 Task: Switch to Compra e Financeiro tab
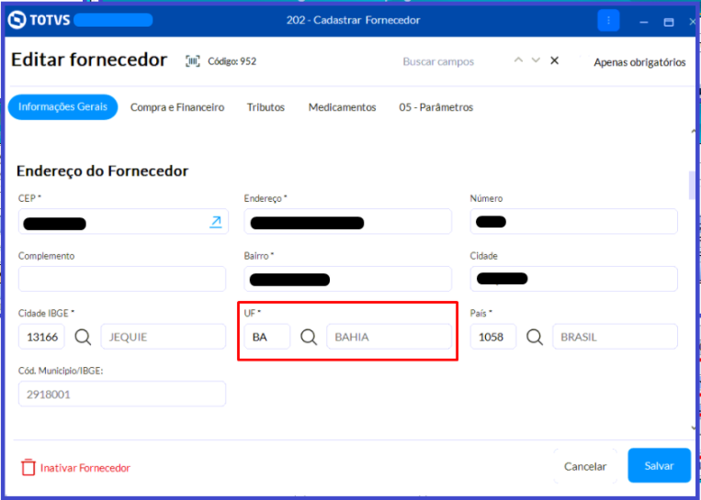[177, 107]
